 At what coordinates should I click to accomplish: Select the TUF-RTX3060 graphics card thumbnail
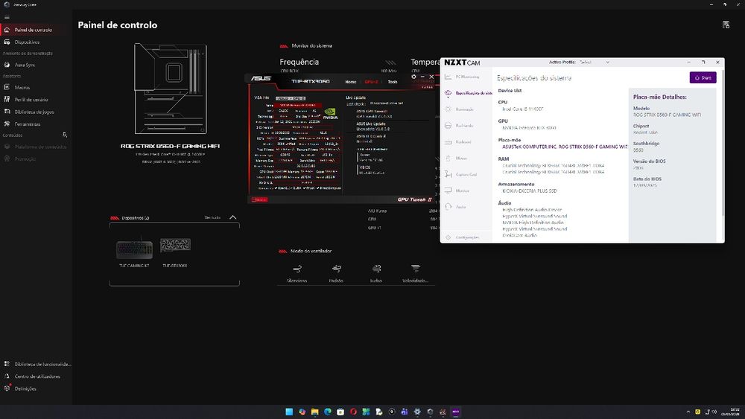coord(175,245)
